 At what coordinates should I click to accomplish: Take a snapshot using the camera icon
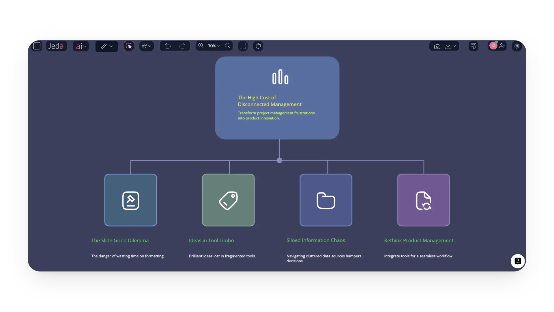coord(437,46)
